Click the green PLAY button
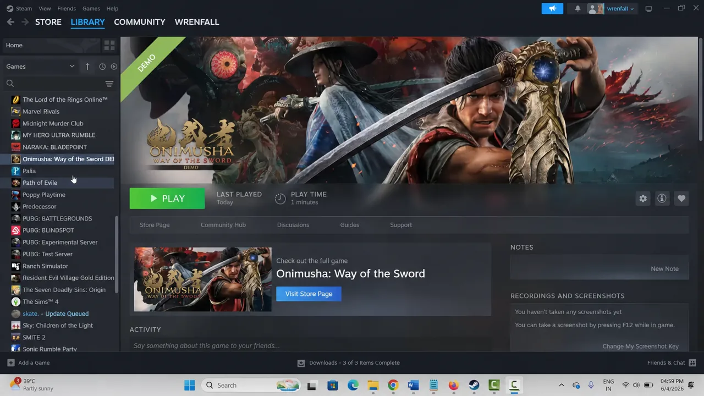The width and height of the screenshot is (704, 396). (x=167, y=199)
